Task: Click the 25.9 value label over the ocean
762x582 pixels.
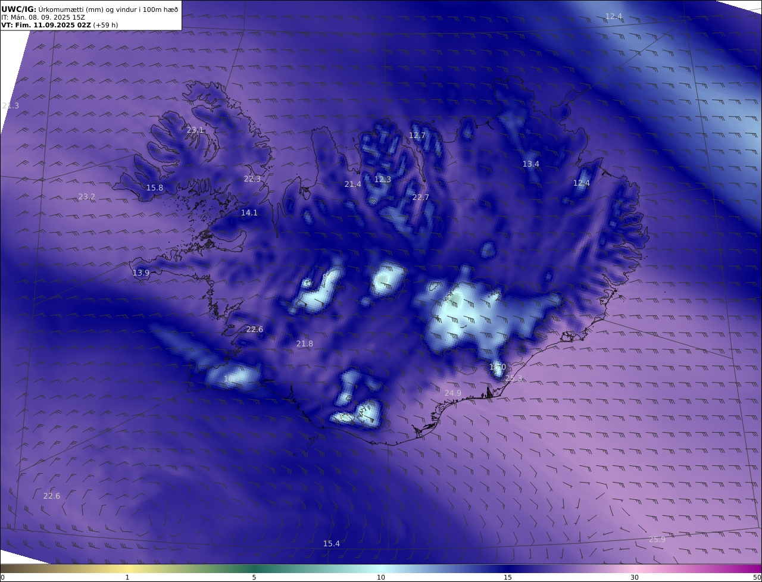Action: [x=657, y=539]
